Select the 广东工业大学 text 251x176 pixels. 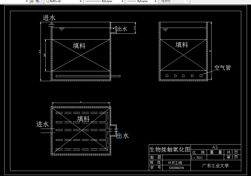coord(216,166)
